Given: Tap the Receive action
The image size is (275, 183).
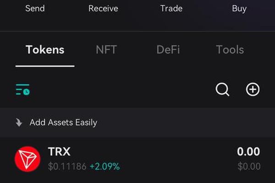Looking at the screenshot, I should click(103, 8).
